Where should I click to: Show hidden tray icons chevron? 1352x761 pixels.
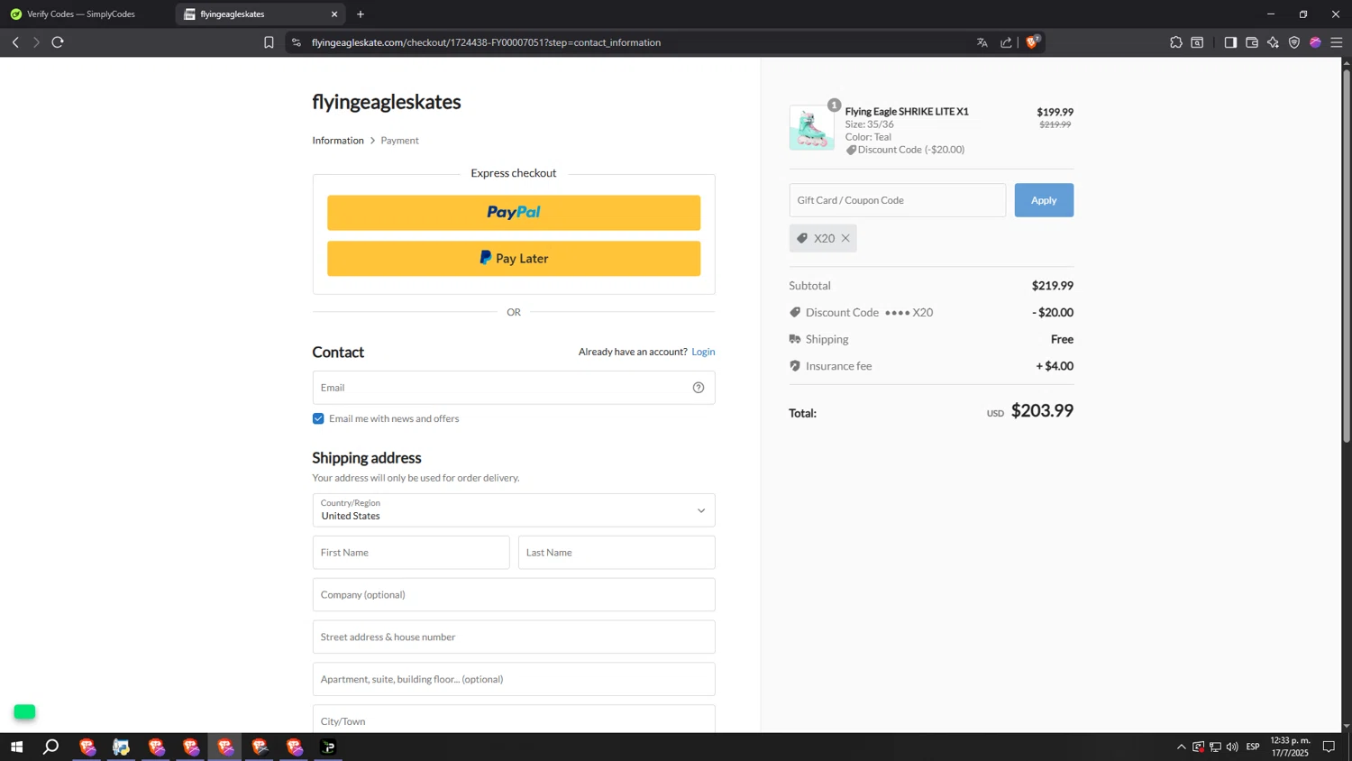coord(1181,747)
